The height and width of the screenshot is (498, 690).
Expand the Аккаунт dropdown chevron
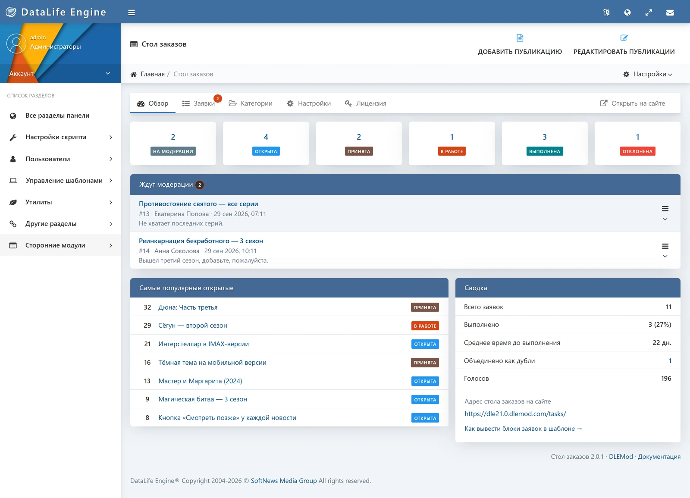108,73
